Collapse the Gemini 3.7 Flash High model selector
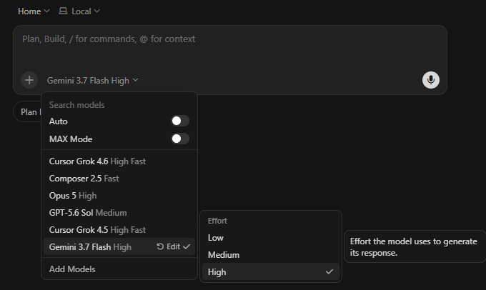 tap(92, 81)
